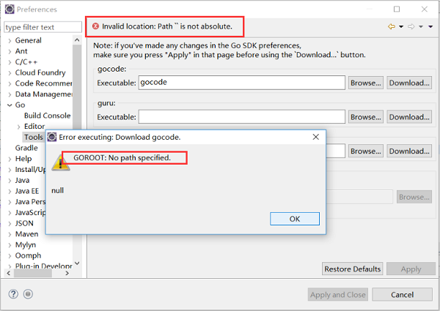
Task: Click tree scrollbar down arrow
Action: coord(77,263)
